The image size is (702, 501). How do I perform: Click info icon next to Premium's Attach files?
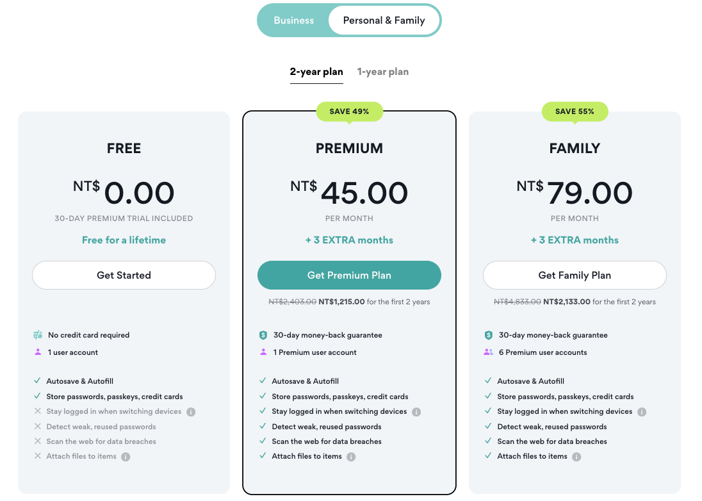351,457
